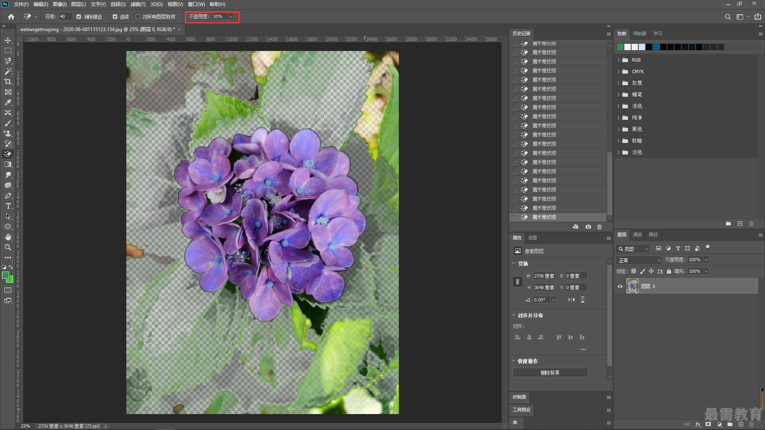Switch to the 导航器 navigator tab
Image resolution: width=765 pixels, height=430 pixels.
639,33
